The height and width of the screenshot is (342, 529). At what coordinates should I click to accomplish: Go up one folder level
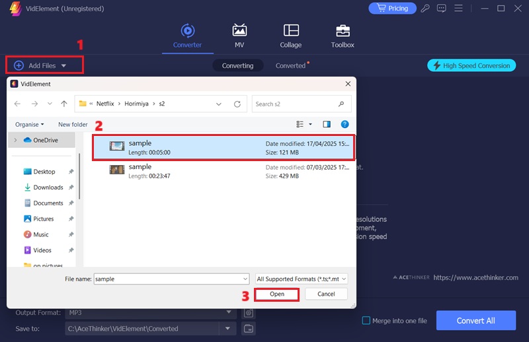pos(64,104)
